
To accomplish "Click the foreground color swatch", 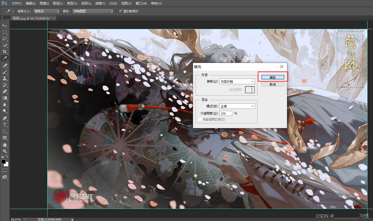I will (x=3, y=162).
